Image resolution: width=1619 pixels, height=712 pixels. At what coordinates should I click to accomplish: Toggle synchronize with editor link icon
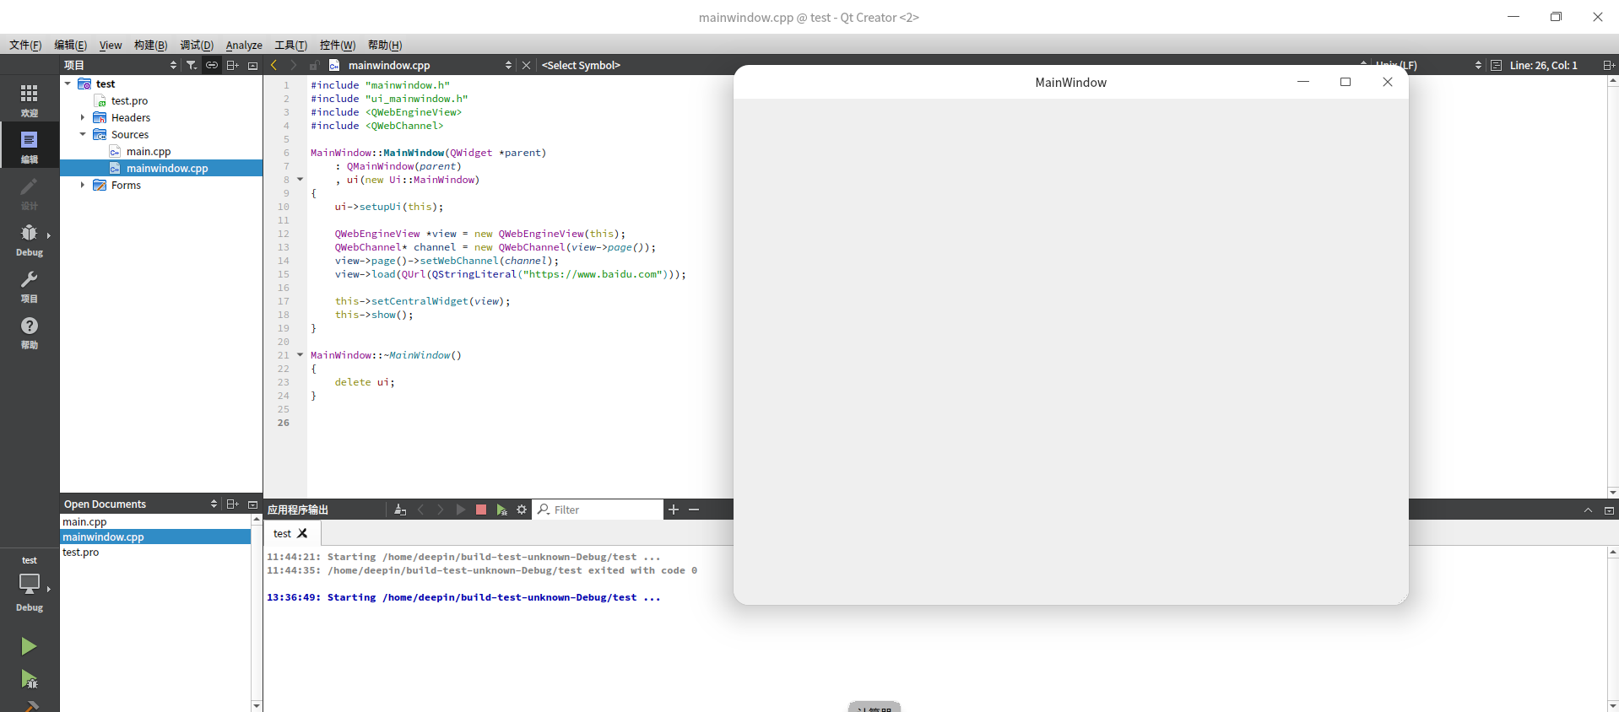click(x=212, y=65)
